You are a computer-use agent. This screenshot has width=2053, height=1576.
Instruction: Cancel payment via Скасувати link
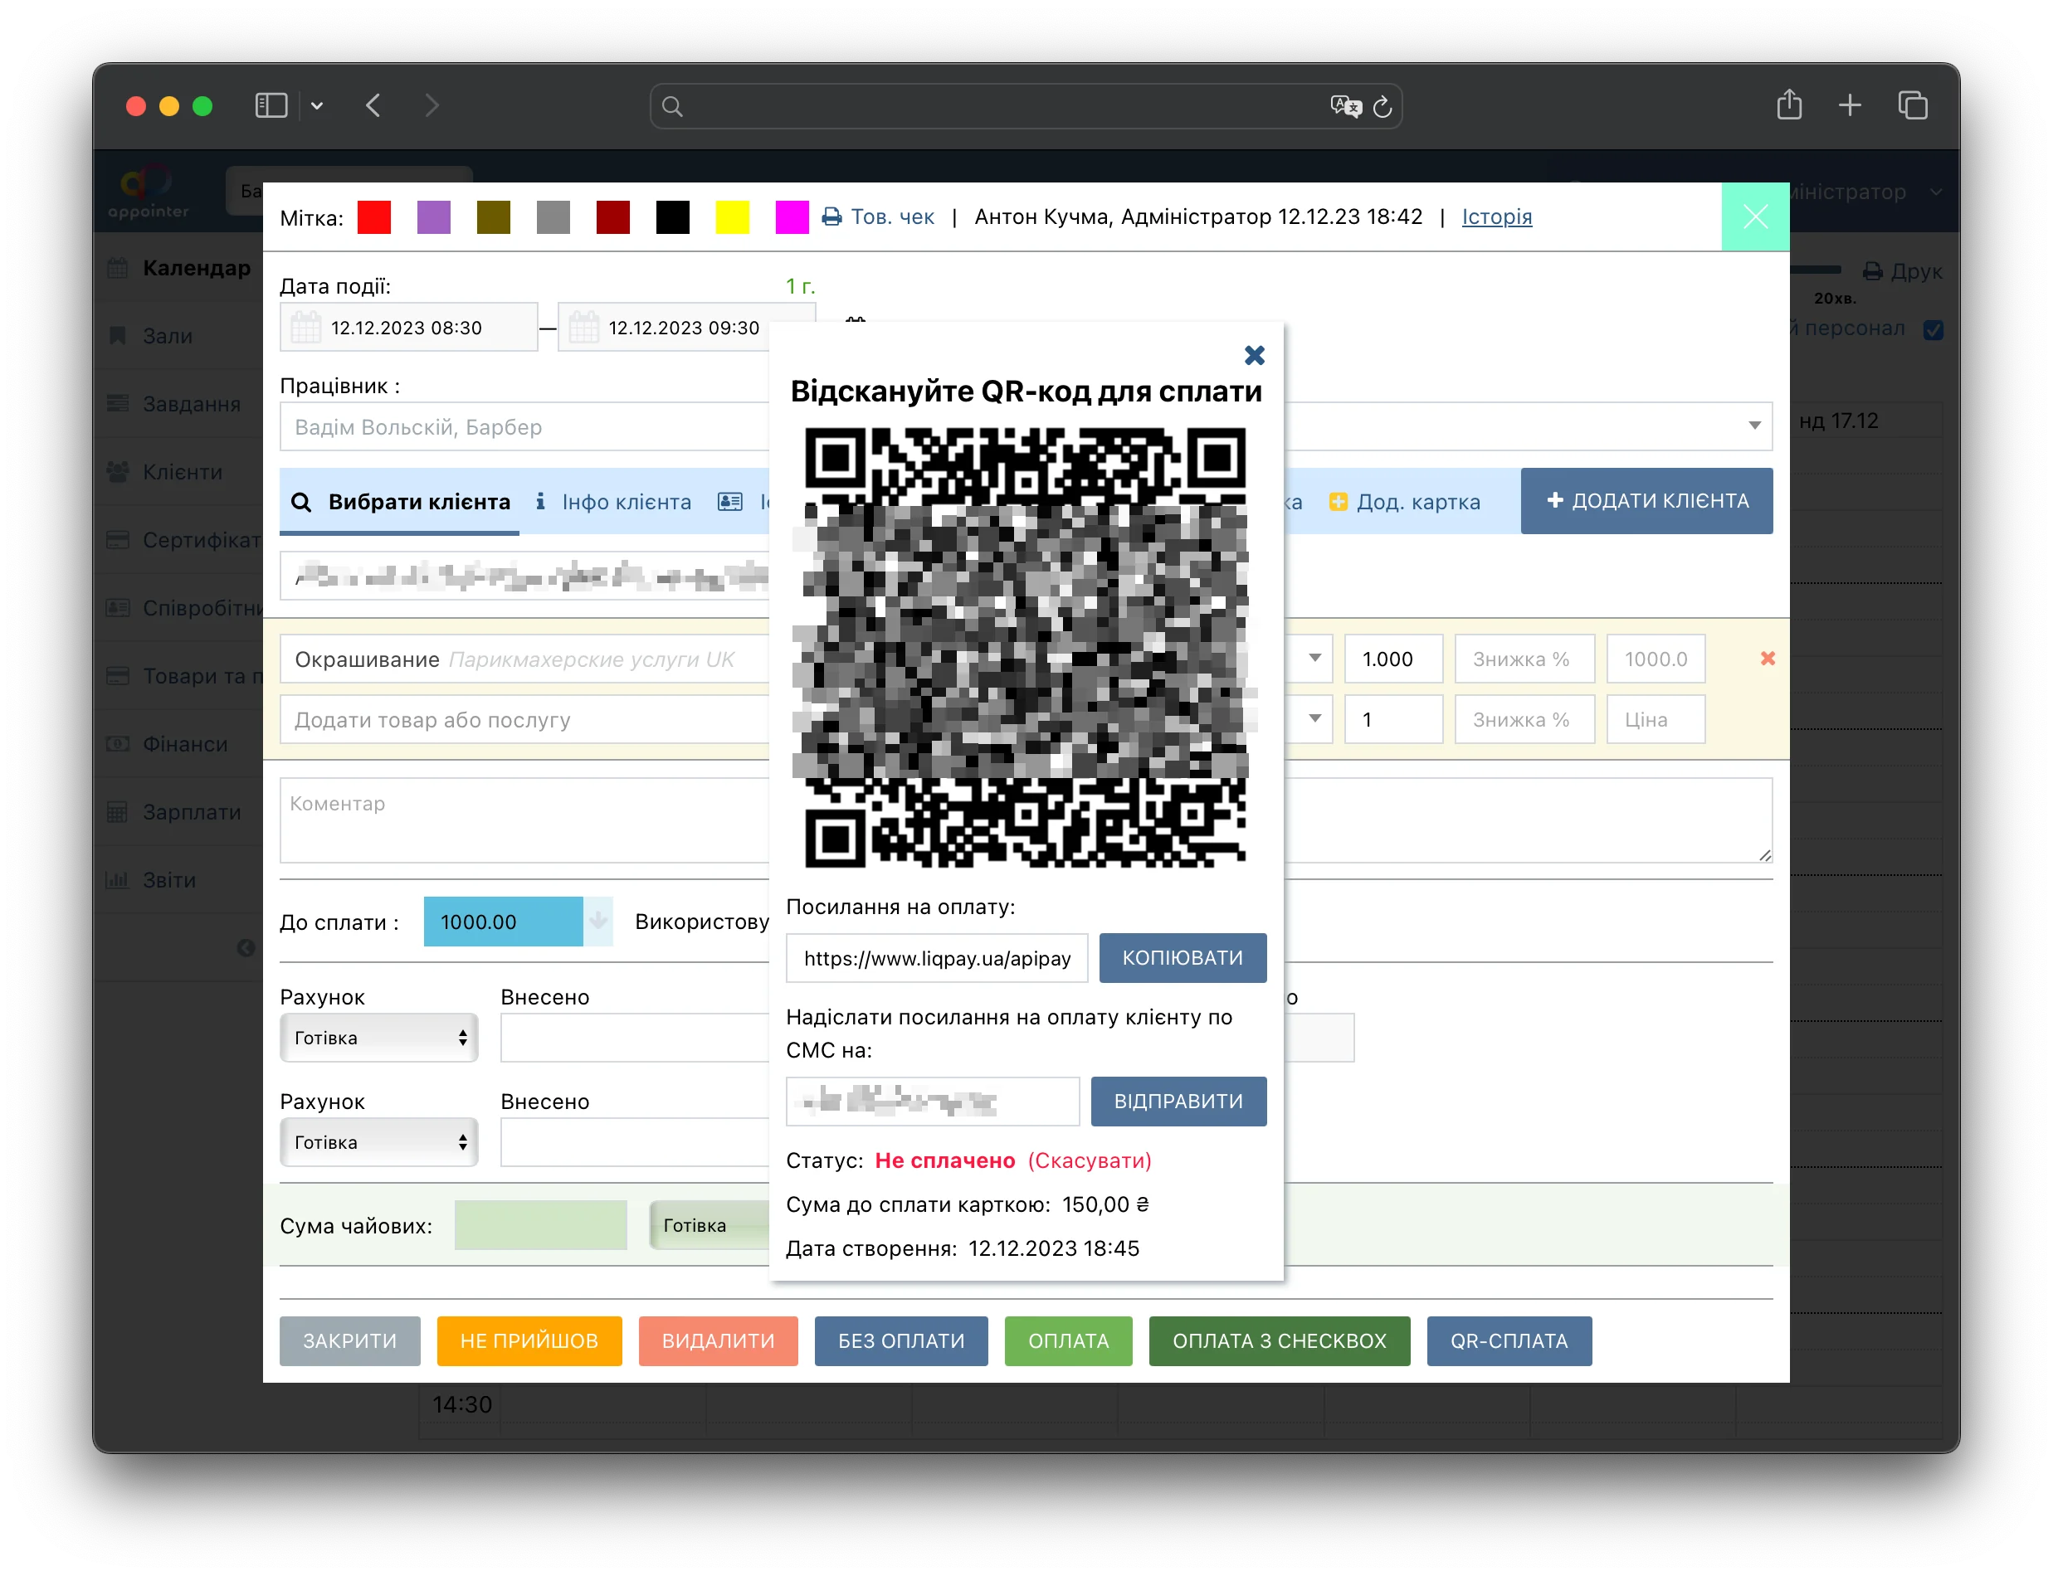(x=1090, y=1160)
